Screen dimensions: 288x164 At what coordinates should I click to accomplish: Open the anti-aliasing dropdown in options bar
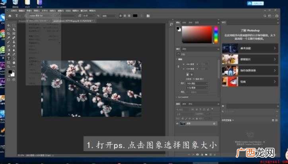tap(109, 16)
